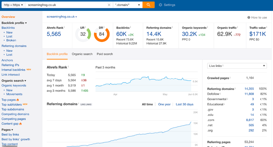Click the orange search magnifier button

148,5
